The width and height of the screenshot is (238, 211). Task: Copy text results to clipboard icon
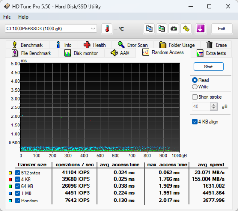coord(149,29)
